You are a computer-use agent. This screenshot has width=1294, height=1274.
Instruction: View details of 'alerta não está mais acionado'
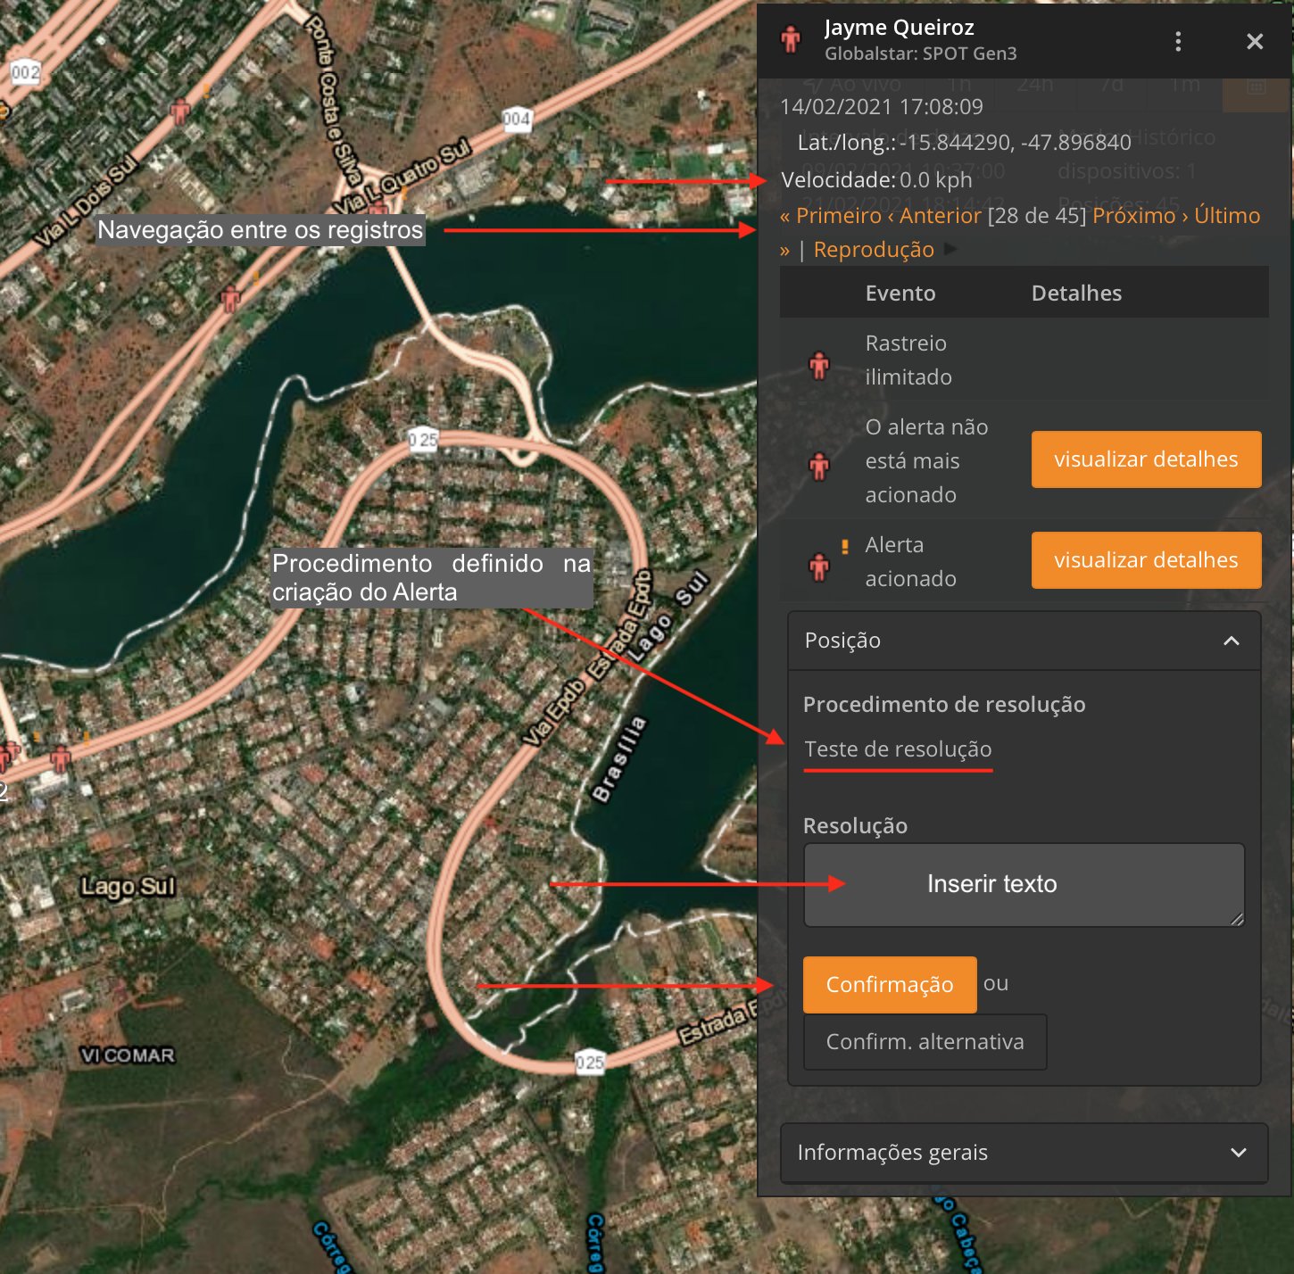(x=1146, y=459)
